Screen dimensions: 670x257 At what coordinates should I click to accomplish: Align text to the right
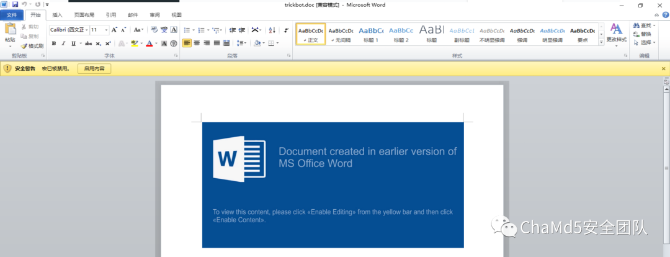tap(207, 43)
